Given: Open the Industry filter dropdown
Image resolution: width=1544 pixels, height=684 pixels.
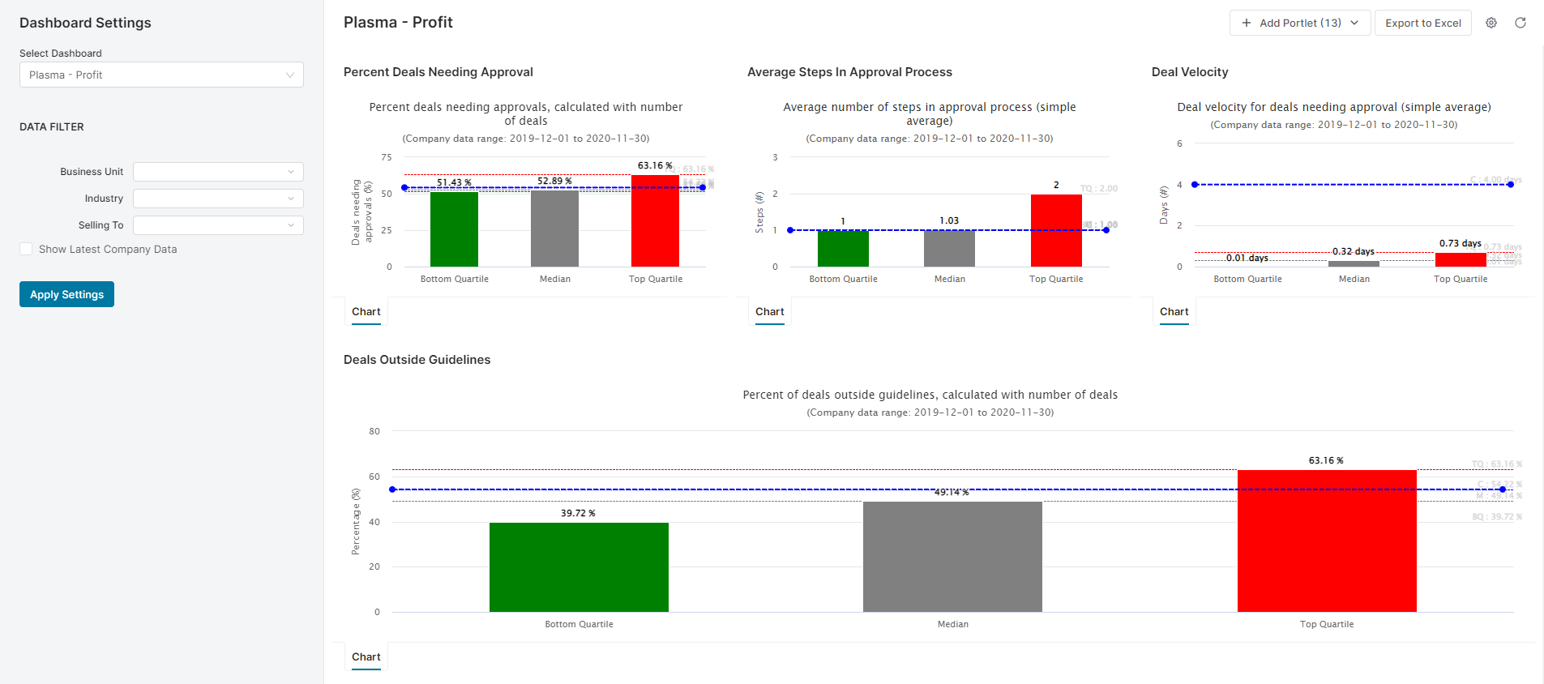Looking at the screenshot, I should pos(218,199).
